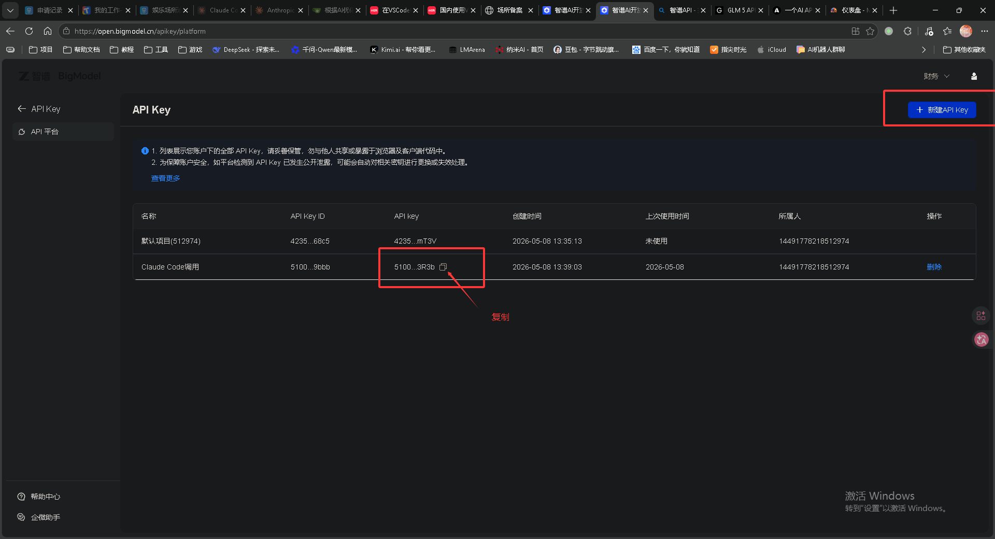Focus the address bar URL field
Screen dimensions: 995x539
tap(456, 31)
